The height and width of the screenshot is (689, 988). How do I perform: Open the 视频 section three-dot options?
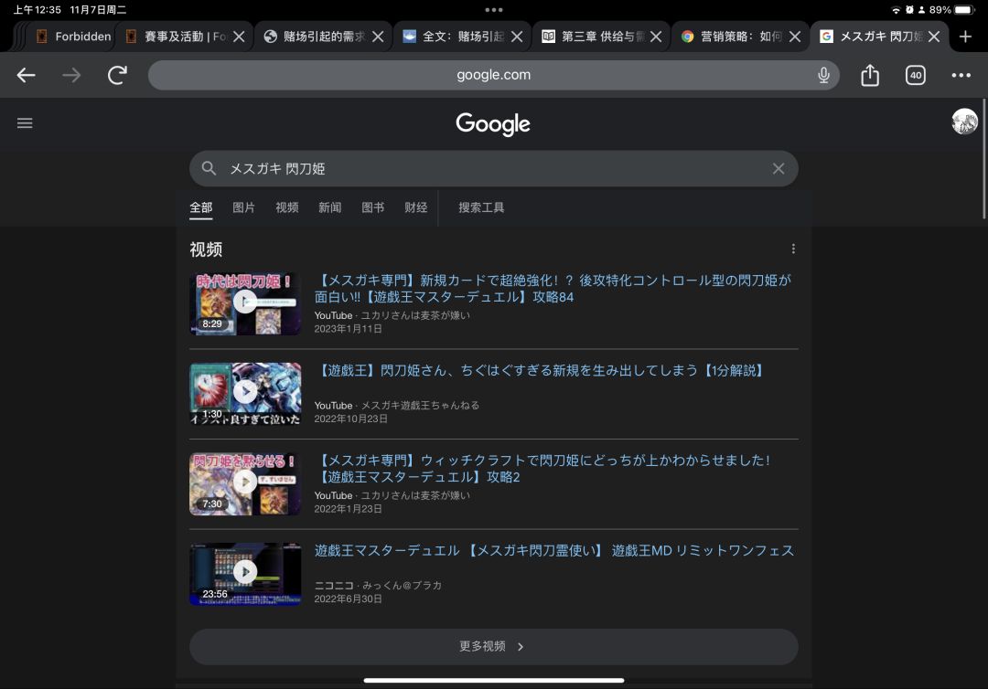coord(792,249)
